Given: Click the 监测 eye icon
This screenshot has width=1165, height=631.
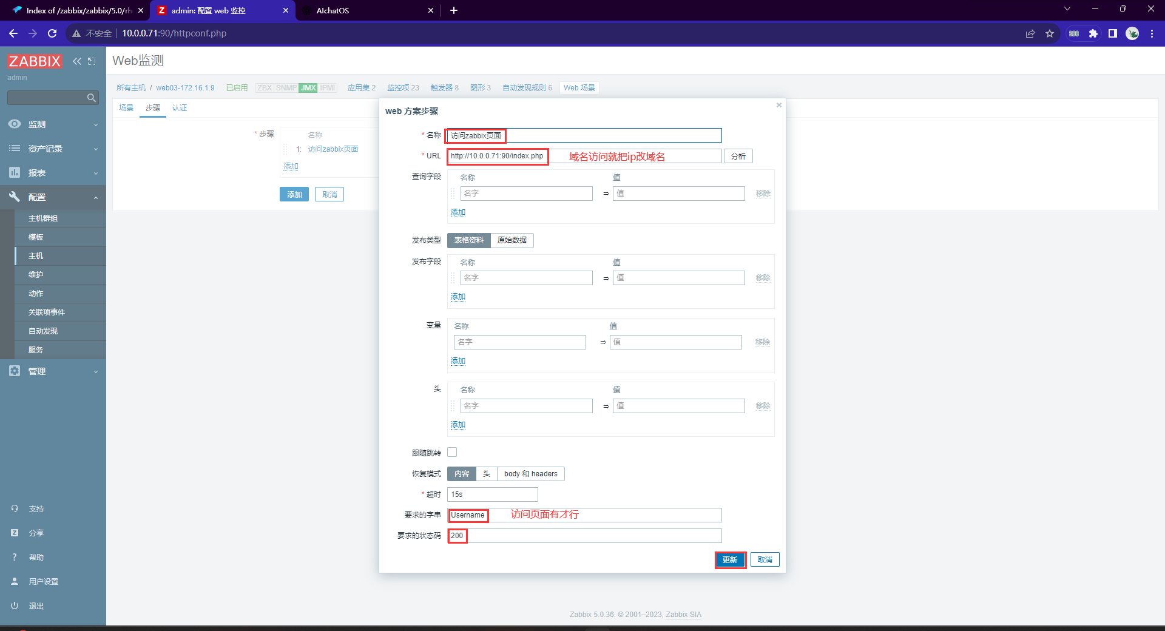Looking at the screenshot, I should point(15,124).
